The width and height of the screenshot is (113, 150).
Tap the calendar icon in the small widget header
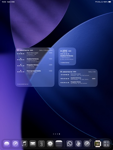click(61, 51)
